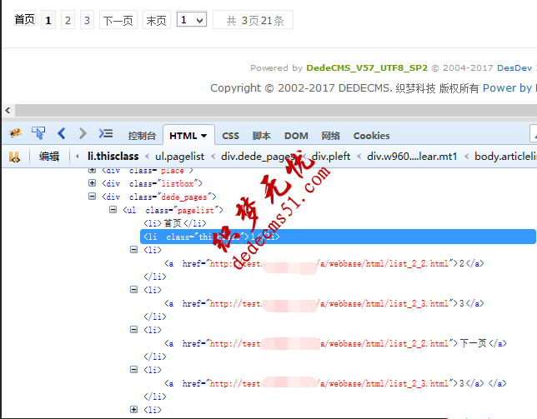
Task: Go to page 2 in pagination
Action: 68,20
